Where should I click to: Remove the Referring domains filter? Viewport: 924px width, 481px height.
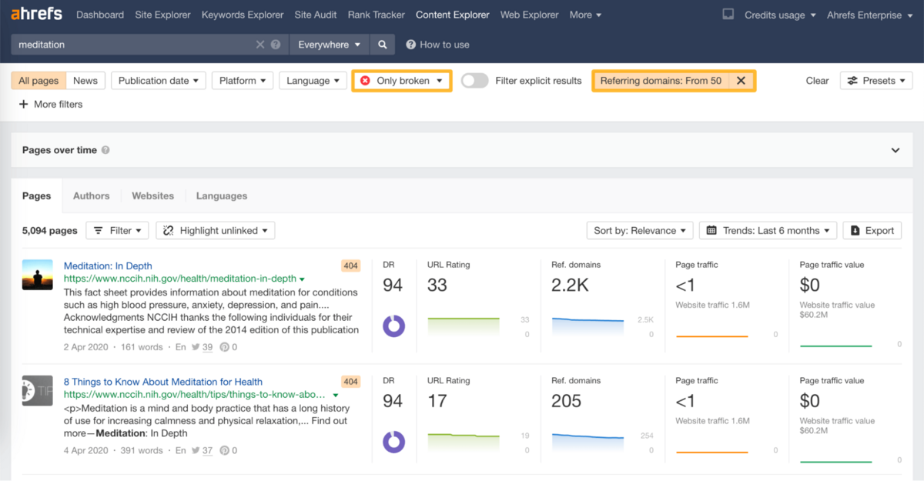(741, 81)
